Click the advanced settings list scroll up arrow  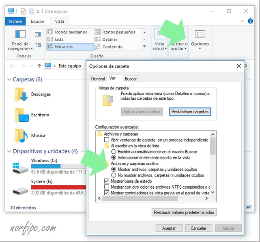[x=213, y=134]
